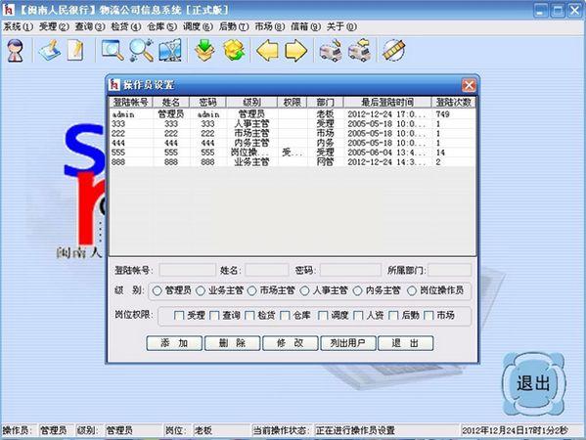Screen dimensions: 586x440
Task: Click the 姓名 input field
Action: coord(267,270)
